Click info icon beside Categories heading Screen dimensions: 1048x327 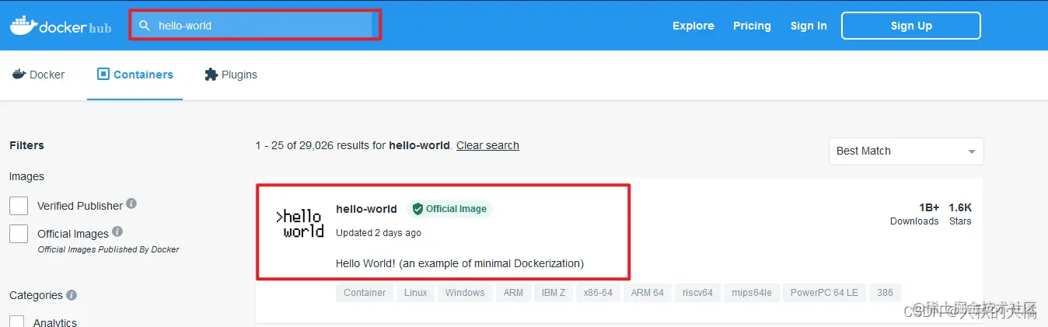pyautogui.click(x=72, y=295)
